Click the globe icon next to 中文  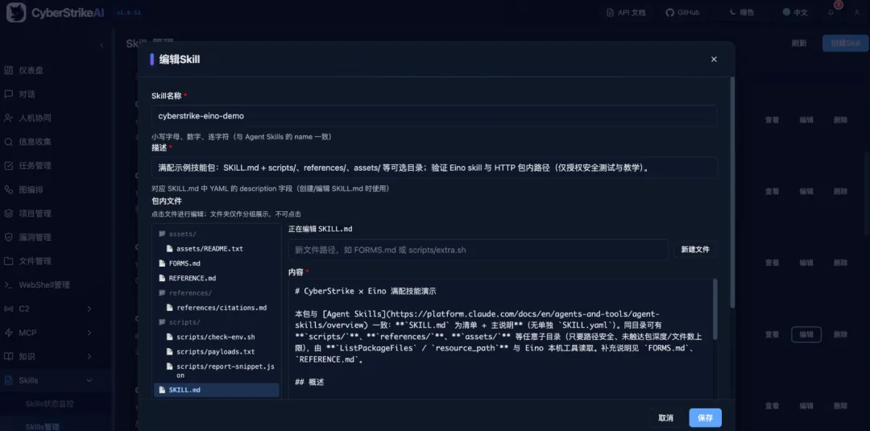(786, 12)
